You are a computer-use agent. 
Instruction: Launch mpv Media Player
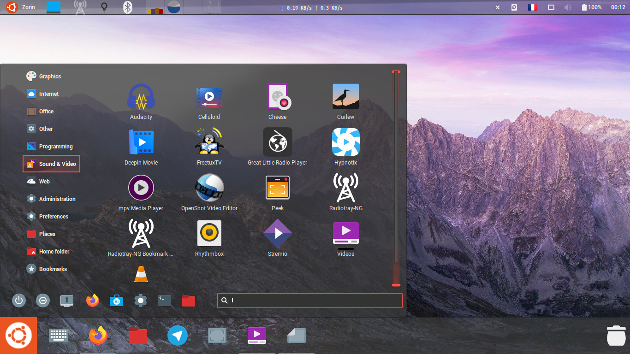coord(141,193)
